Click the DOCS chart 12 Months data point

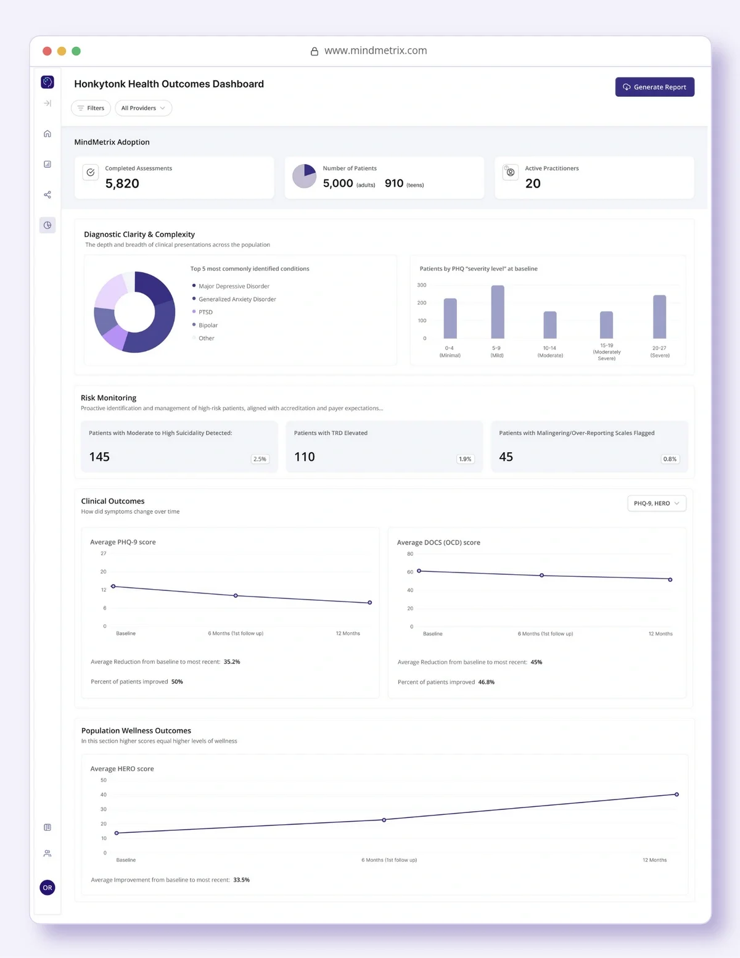pyautogui.click(x=670, y=580)
